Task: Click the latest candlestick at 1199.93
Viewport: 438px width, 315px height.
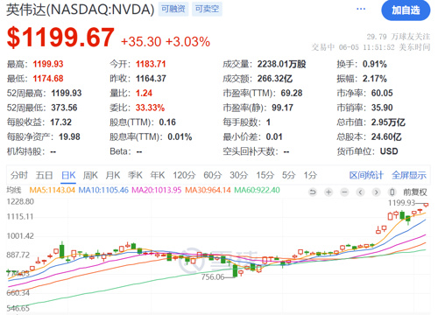Action: click(x=426, y=205)
